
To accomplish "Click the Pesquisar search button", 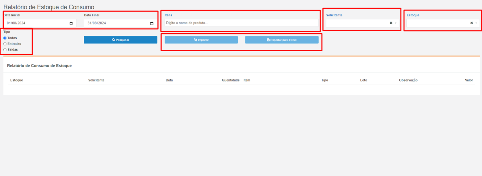I will 120,40.
